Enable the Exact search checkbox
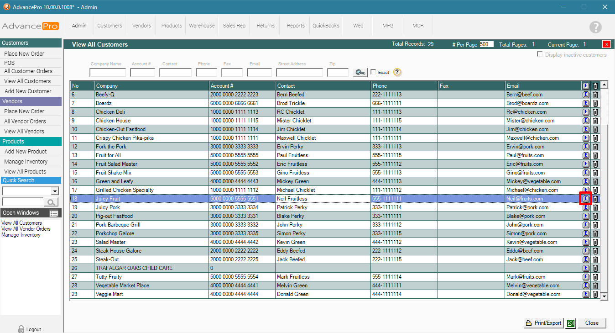Screen dimensions: 615x333 (x=374, y=72)
